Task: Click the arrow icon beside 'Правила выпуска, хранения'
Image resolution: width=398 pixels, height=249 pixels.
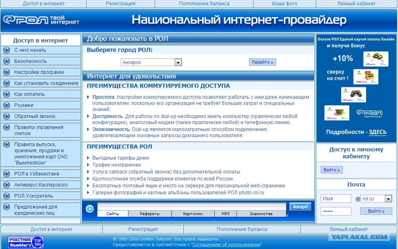Action: click(x=7, y=145)
